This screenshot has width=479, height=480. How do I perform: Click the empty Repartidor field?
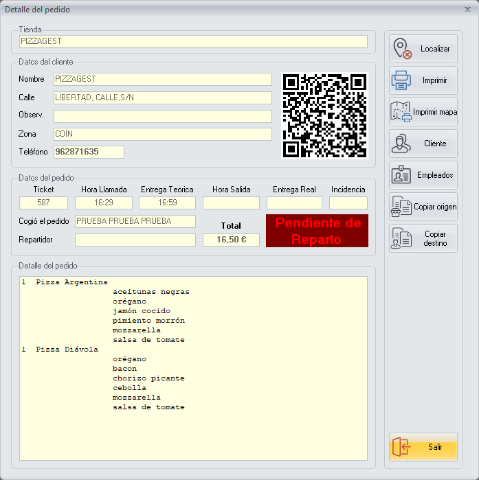135,240
